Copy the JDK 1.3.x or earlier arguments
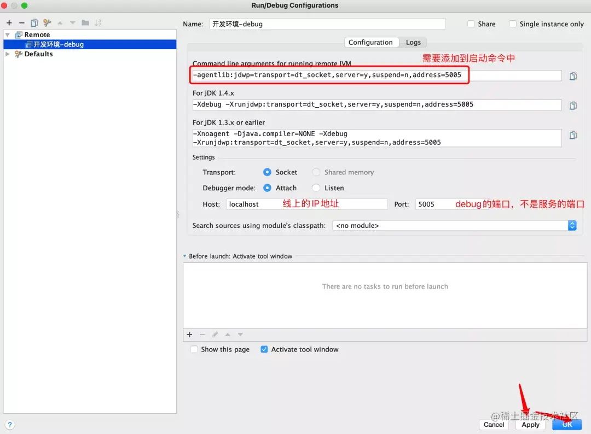 click(x=573, y=135)
